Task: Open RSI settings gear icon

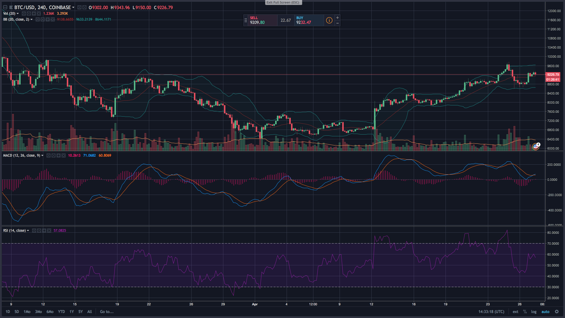Action: click(x=39, y=231)
